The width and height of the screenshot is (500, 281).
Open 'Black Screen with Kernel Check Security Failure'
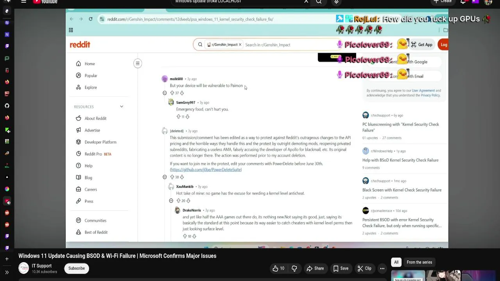(x=402, y=190)
